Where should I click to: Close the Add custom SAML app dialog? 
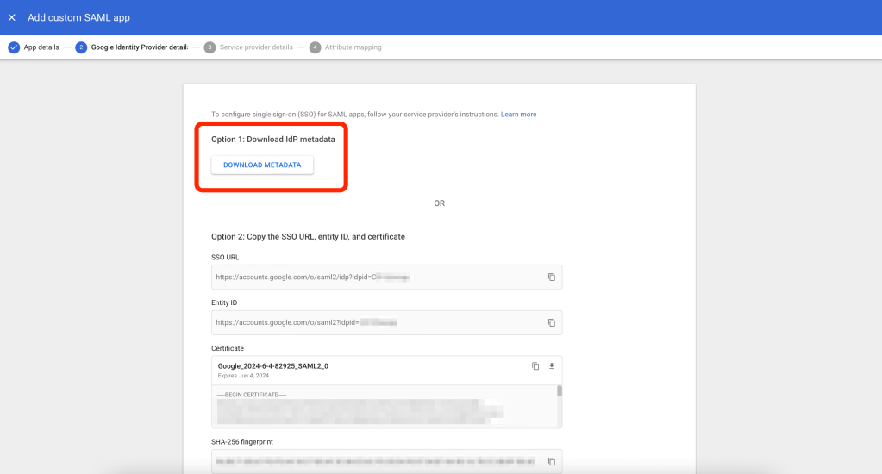point(12,17)
